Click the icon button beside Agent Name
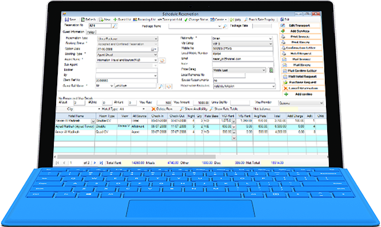 [x=162, y=61]
